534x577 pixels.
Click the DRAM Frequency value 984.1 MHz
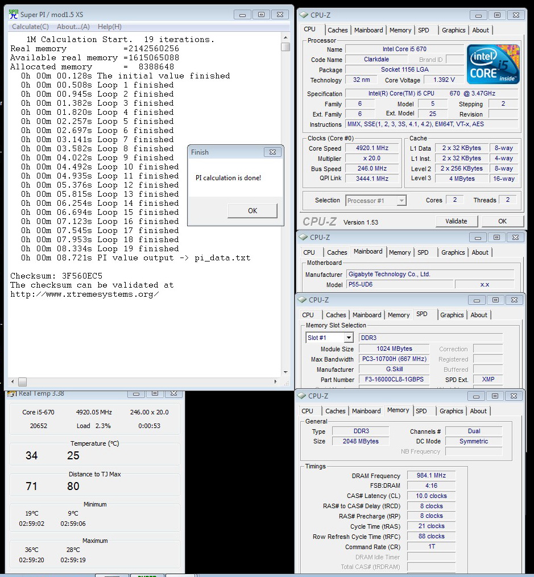pyautogui.click(x=431, y=475)
